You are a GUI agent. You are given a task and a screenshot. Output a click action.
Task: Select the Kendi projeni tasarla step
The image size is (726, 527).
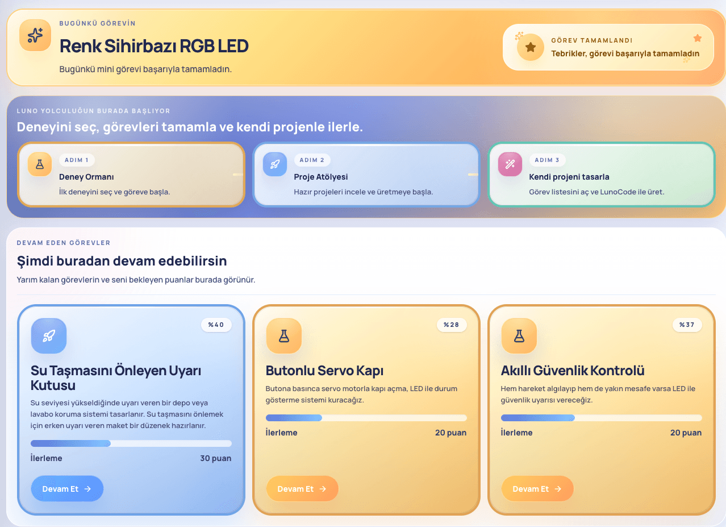pos(602,174)
